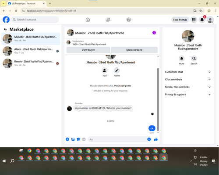Open the taskbar clock showing 8:56 PM
The image size is (219, 175).
[204, 161]
